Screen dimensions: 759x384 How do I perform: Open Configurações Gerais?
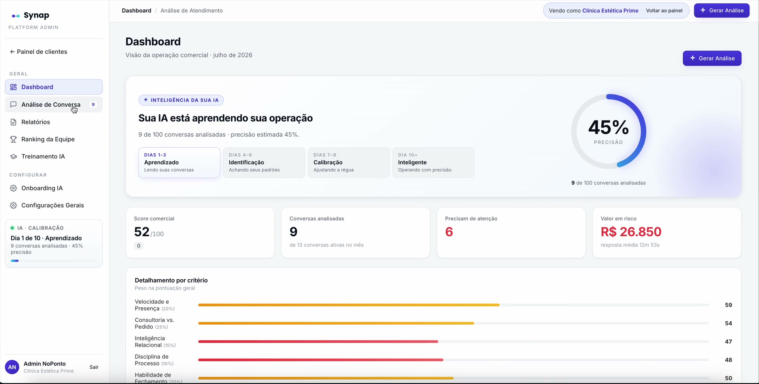54,205
